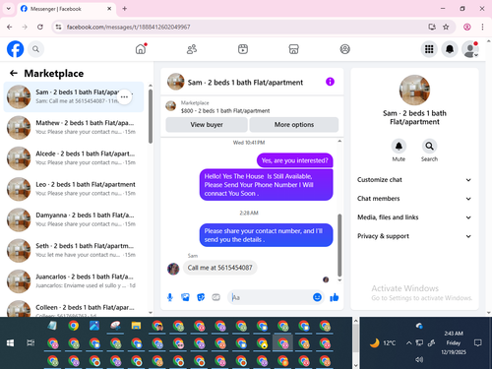492x369 pixels.
Task: Mute the conversation with the bell icon
Action: 399,147
